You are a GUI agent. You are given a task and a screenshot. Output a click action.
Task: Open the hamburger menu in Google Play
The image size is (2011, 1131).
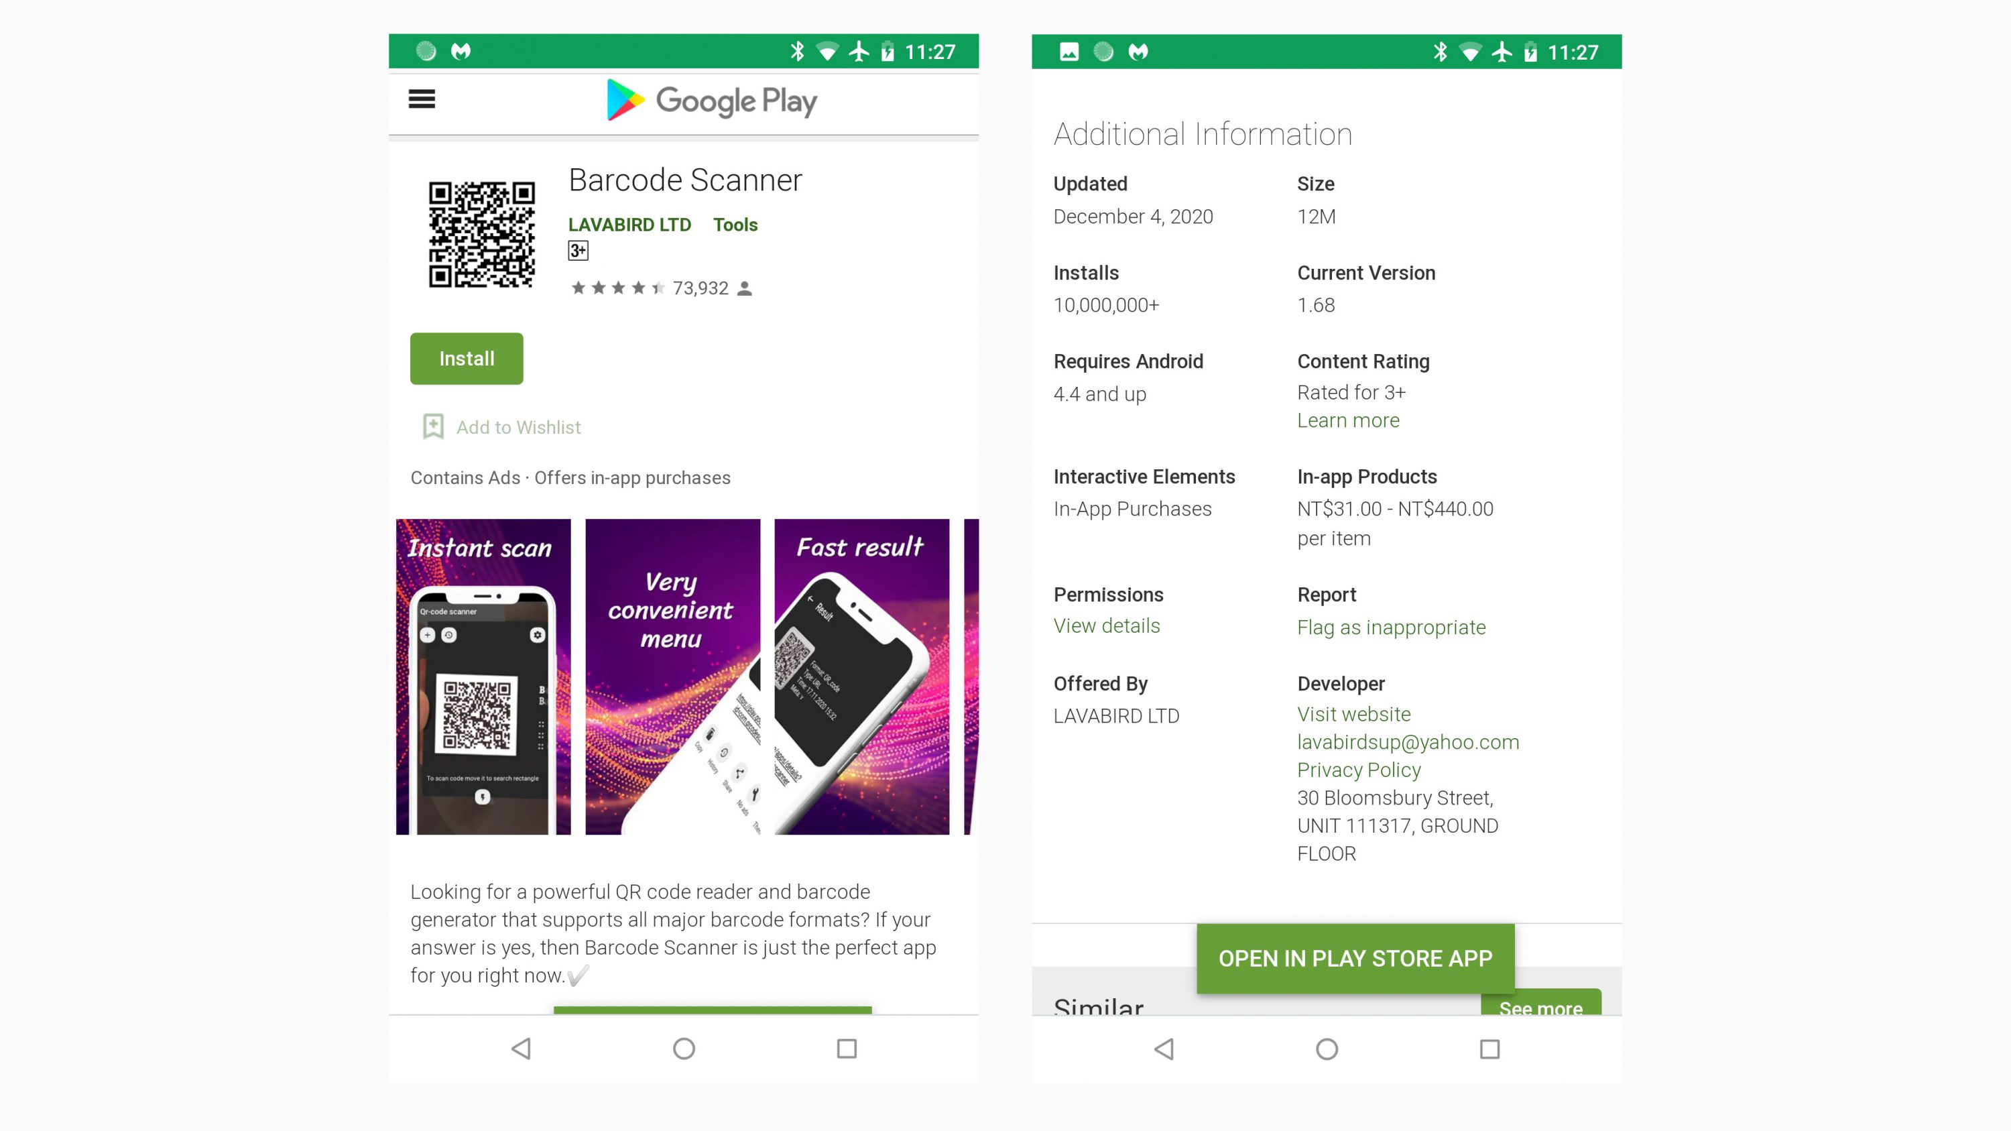click(422, 99)
